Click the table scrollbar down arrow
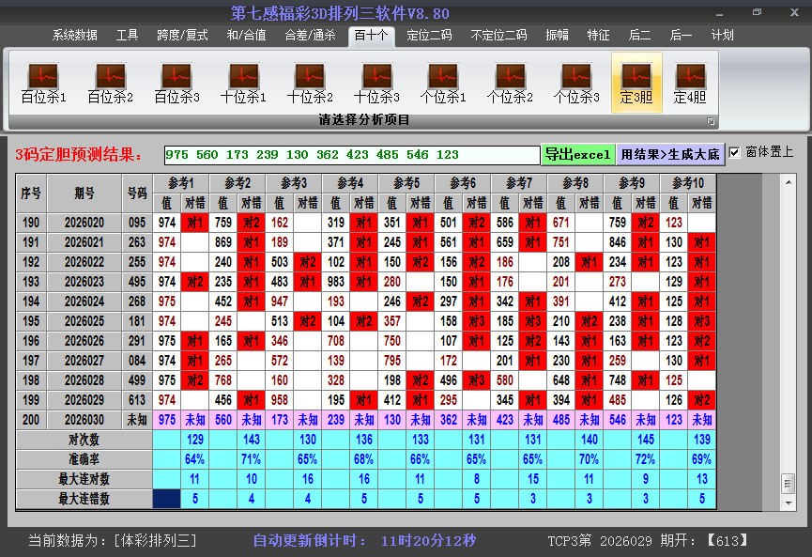812x557 pixels. [788, 499]
